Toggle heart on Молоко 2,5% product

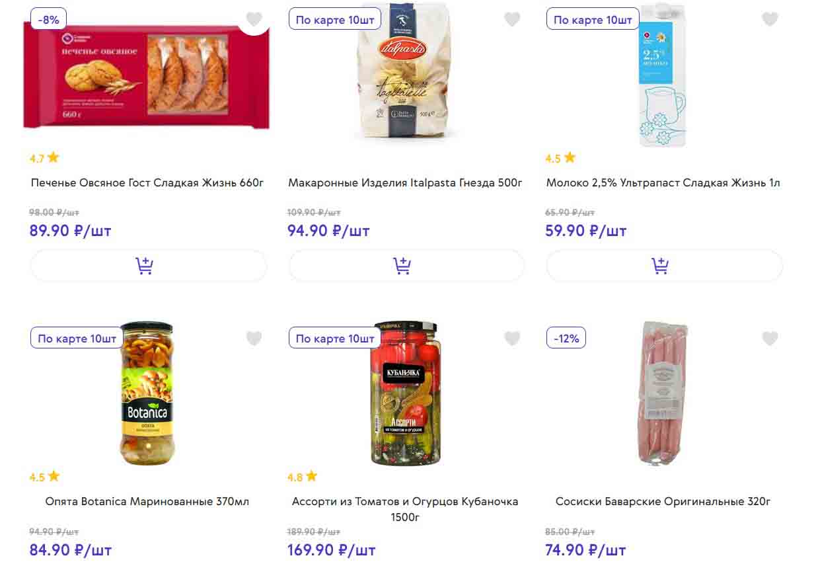tap(770, 19)
